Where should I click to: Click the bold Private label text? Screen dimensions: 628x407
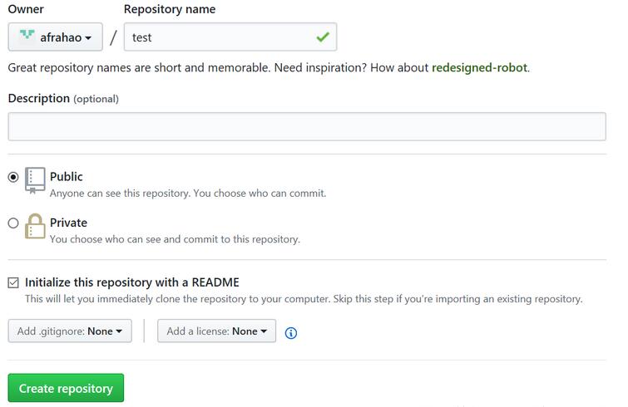(68, 223)
